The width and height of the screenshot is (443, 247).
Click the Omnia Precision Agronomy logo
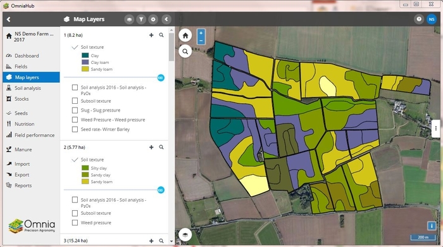point(32,226)
